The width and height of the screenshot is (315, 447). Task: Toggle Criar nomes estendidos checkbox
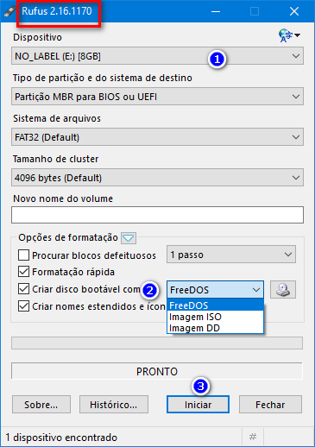click(23, 306)
